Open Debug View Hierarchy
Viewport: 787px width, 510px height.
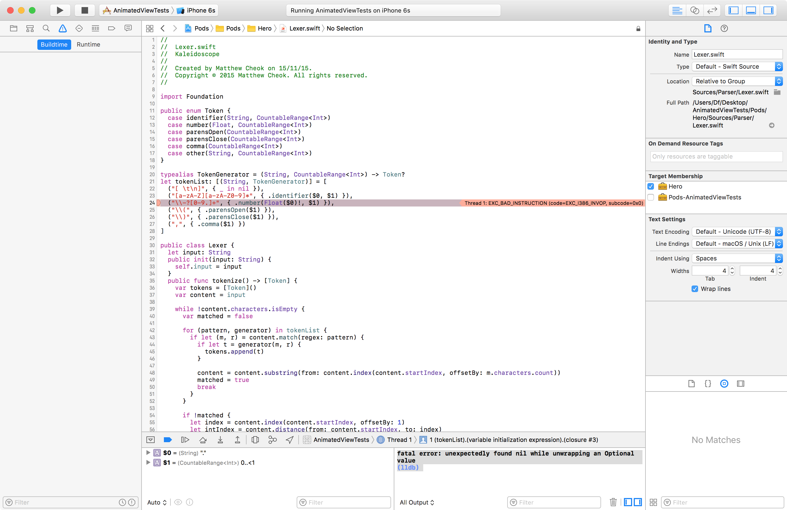coord(255,440)
